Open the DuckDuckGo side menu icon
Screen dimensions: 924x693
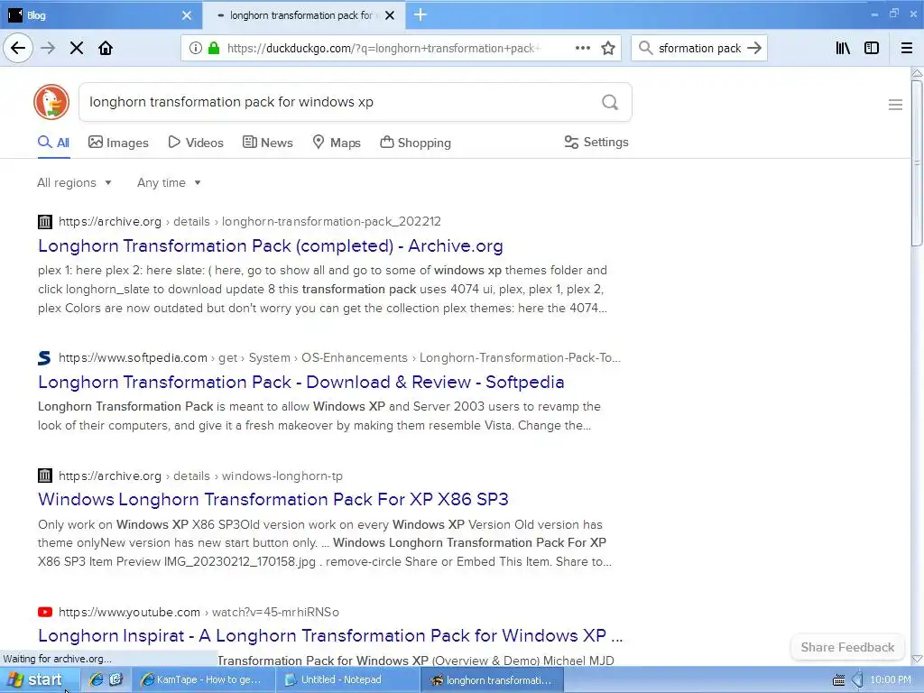(895, 105)
